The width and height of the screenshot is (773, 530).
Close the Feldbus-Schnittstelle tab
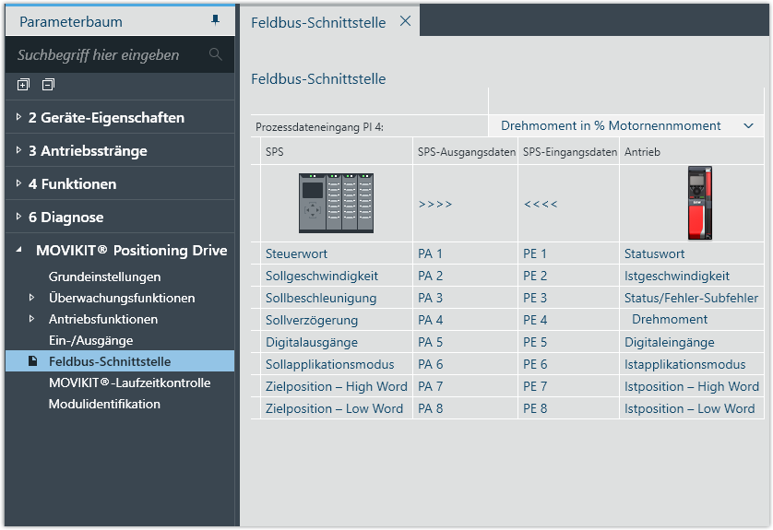click(405, 22)
